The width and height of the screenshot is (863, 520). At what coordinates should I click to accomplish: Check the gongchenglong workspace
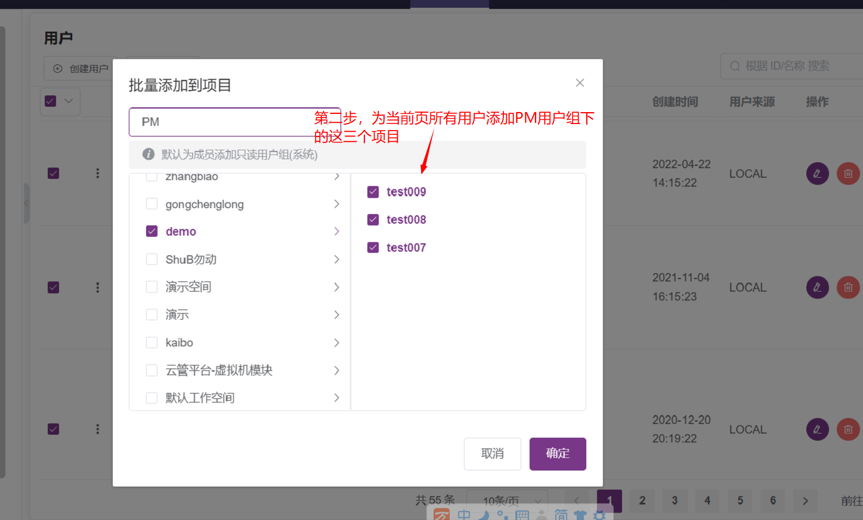point(152,204)
